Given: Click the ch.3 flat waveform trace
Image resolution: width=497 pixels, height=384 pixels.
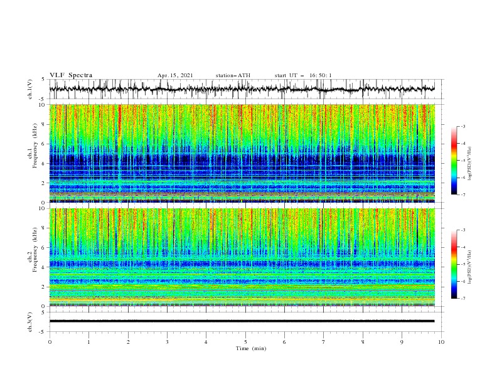Looking at the screenshot, I should (x=242, y=321).
